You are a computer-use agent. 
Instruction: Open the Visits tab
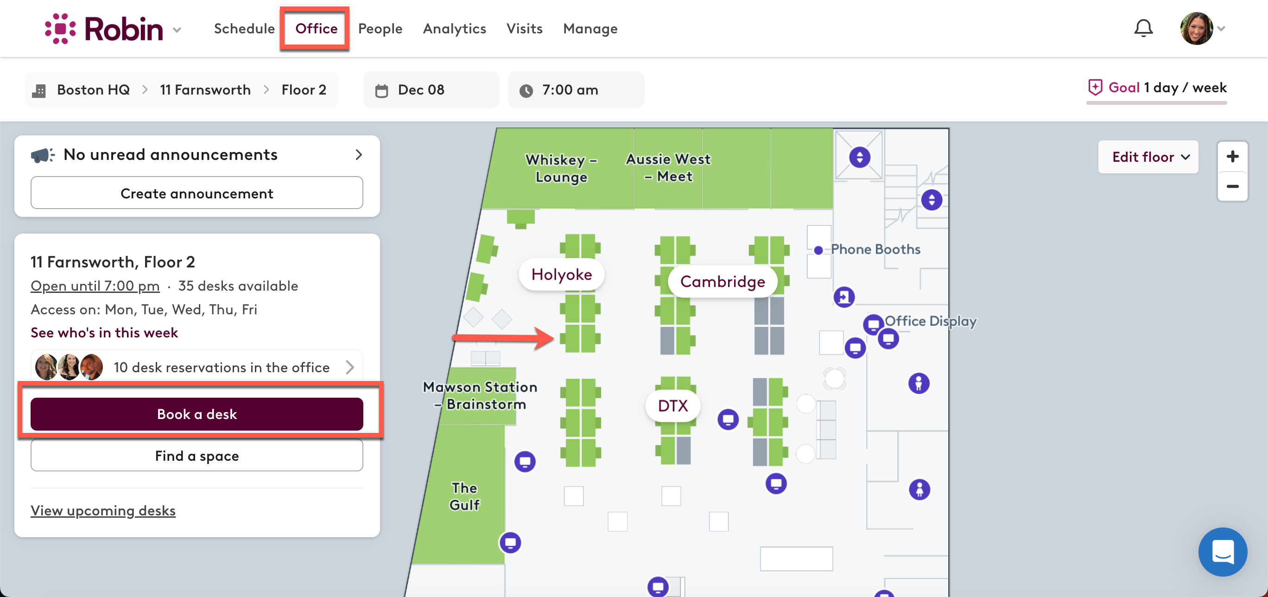[x=524, y=29]
